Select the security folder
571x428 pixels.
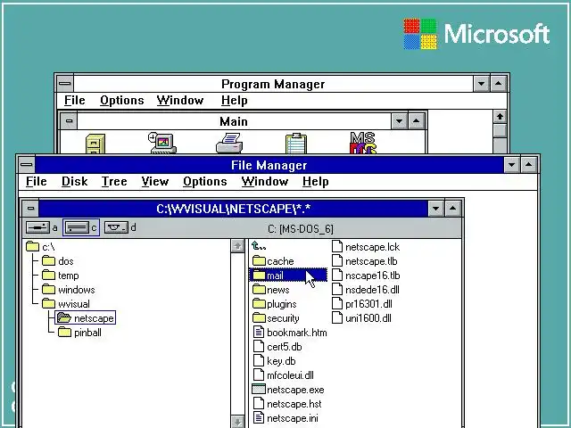[276, 318]
